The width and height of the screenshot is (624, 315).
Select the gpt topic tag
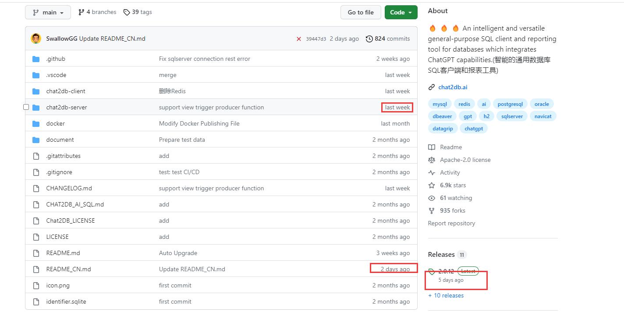[x=468, y=116]
